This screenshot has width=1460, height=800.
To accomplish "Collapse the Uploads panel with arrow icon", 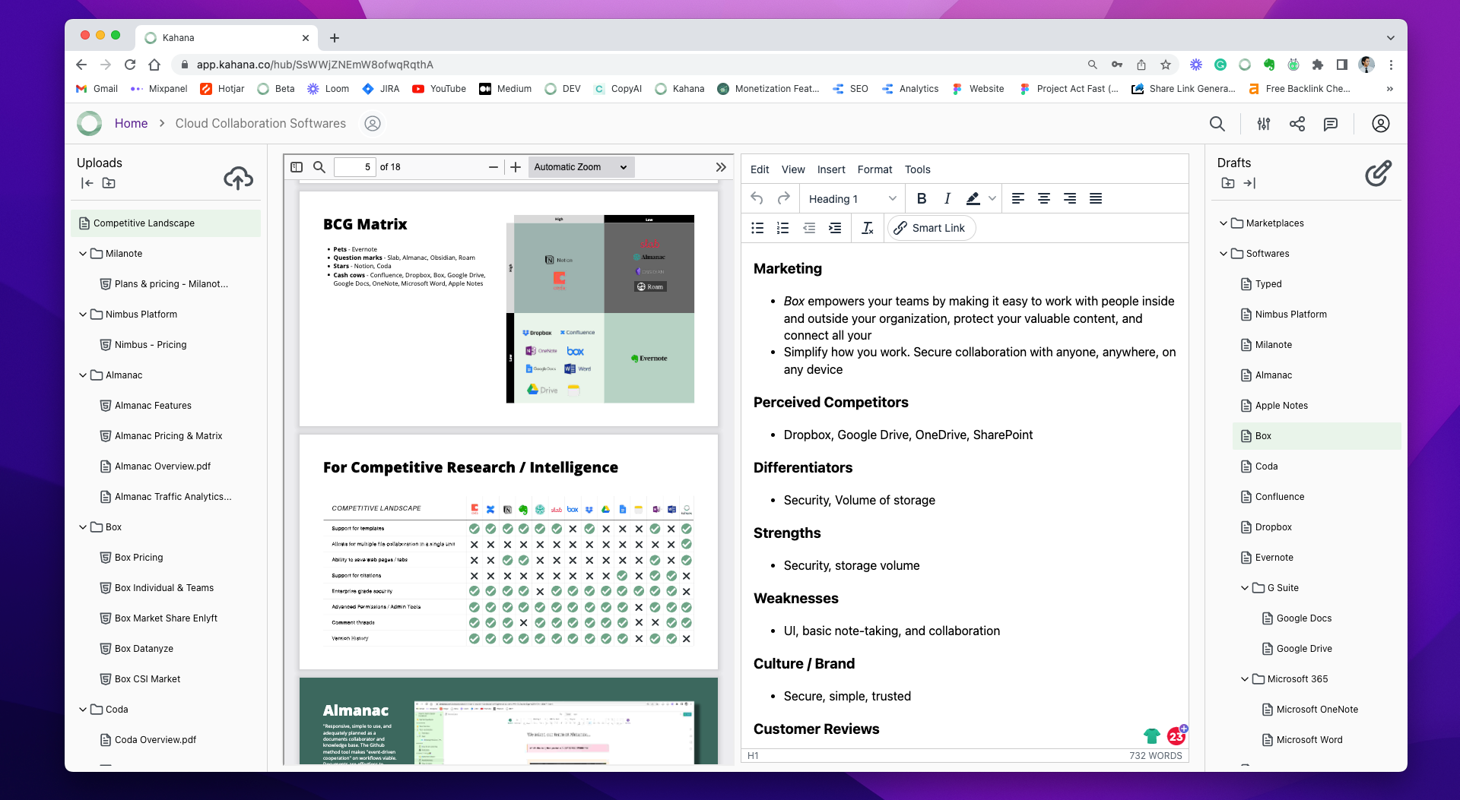I will pos(87,183).
